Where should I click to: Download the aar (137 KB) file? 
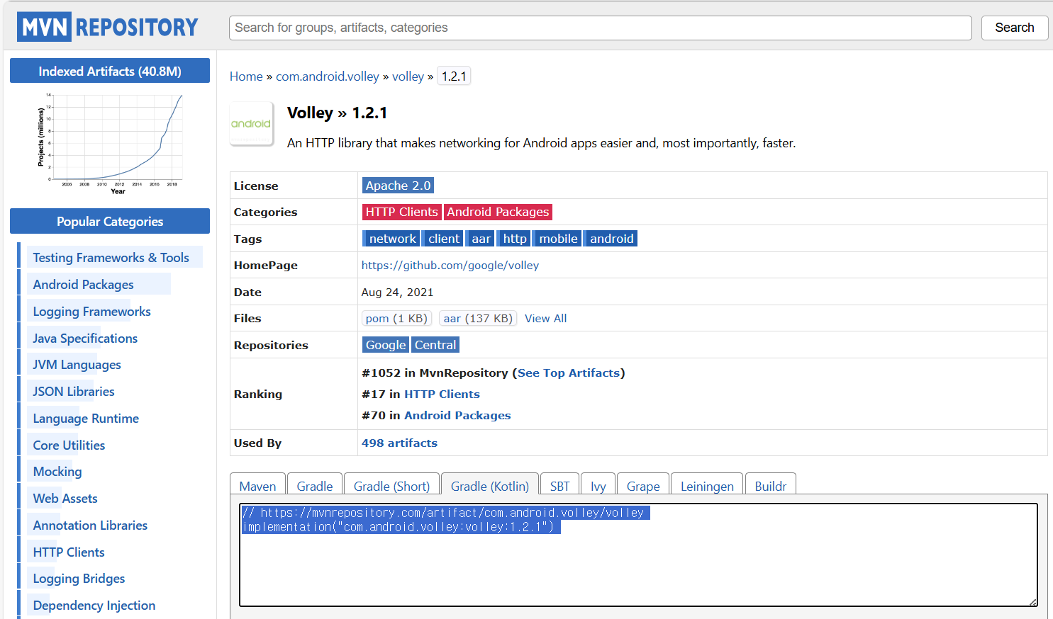click(x=478, y=319)
